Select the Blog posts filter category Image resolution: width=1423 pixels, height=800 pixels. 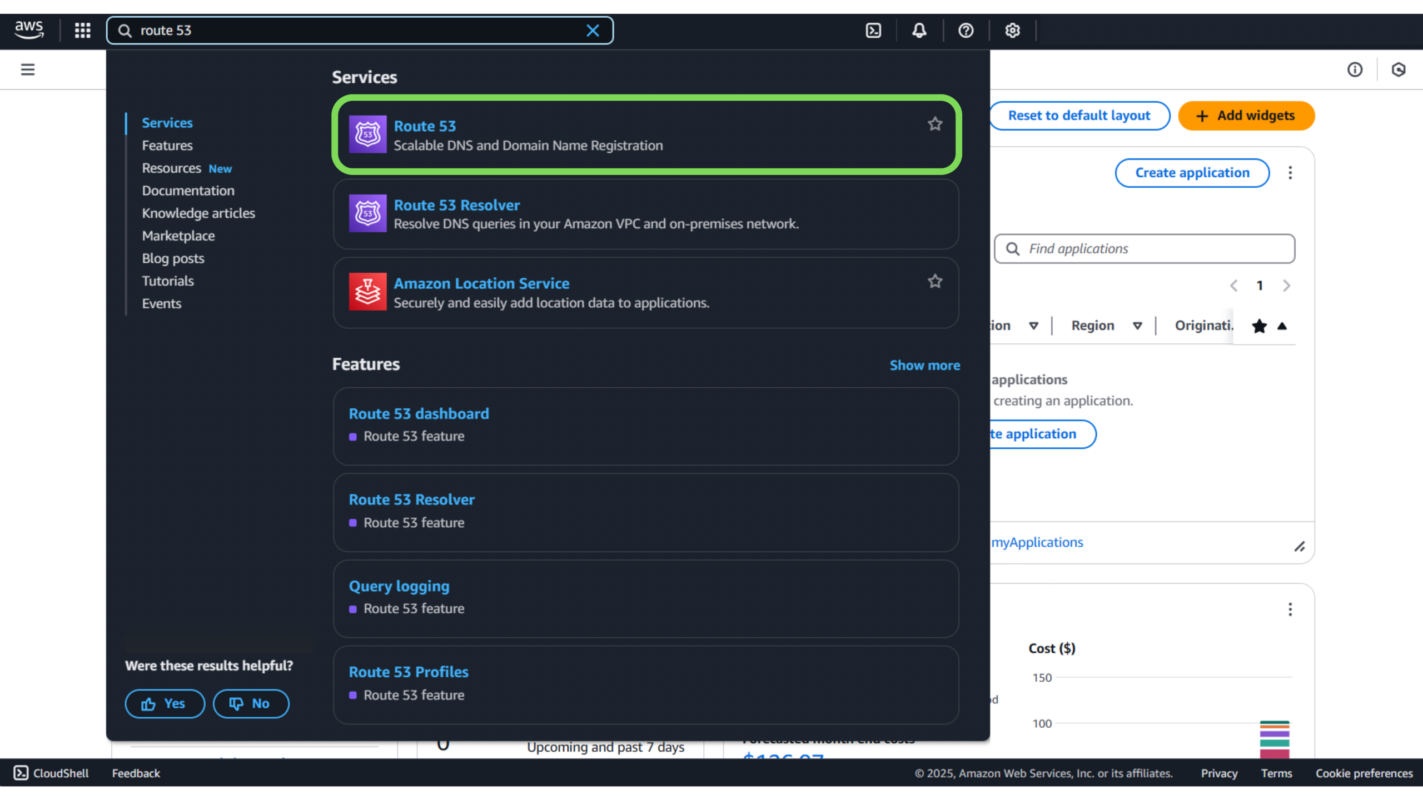173,258
